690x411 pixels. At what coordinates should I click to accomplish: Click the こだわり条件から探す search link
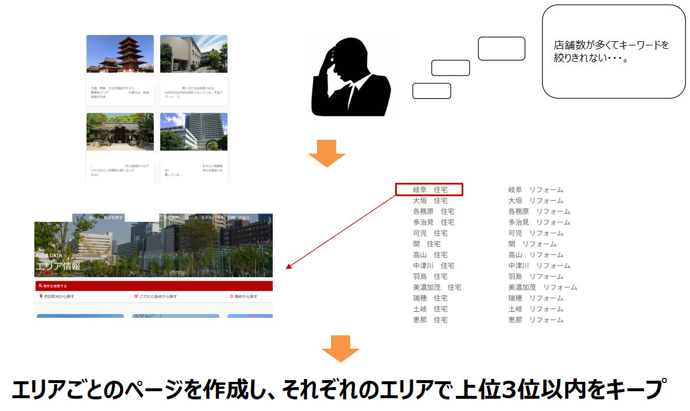(x=158, y=296)
